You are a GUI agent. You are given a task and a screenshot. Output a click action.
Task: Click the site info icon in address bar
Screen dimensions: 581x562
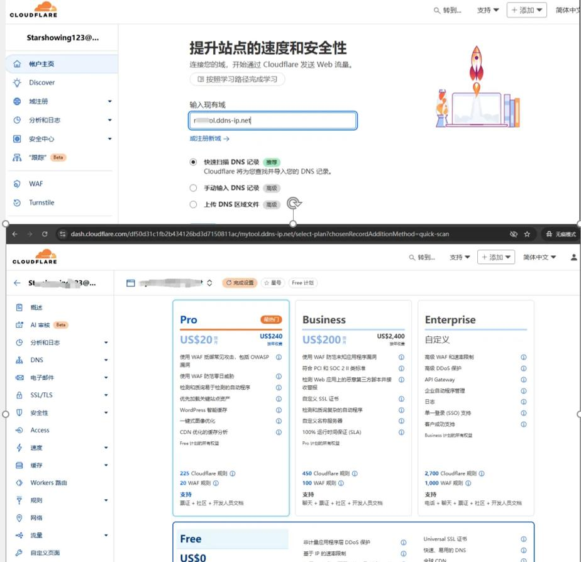[63, 234]
